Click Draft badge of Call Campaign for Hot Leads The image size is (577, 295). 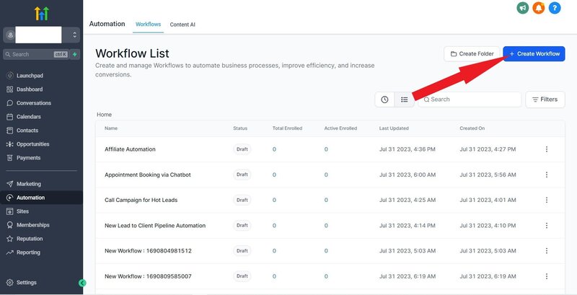tap(242, 200)
